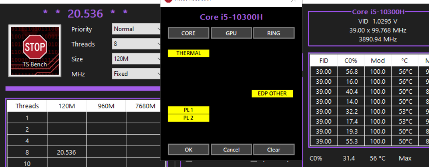Image resolution: width=429 pixels, height=167 pixels.
Task: Click Cancel in the Limit Reasons dialog
Action: coord(231,149)
